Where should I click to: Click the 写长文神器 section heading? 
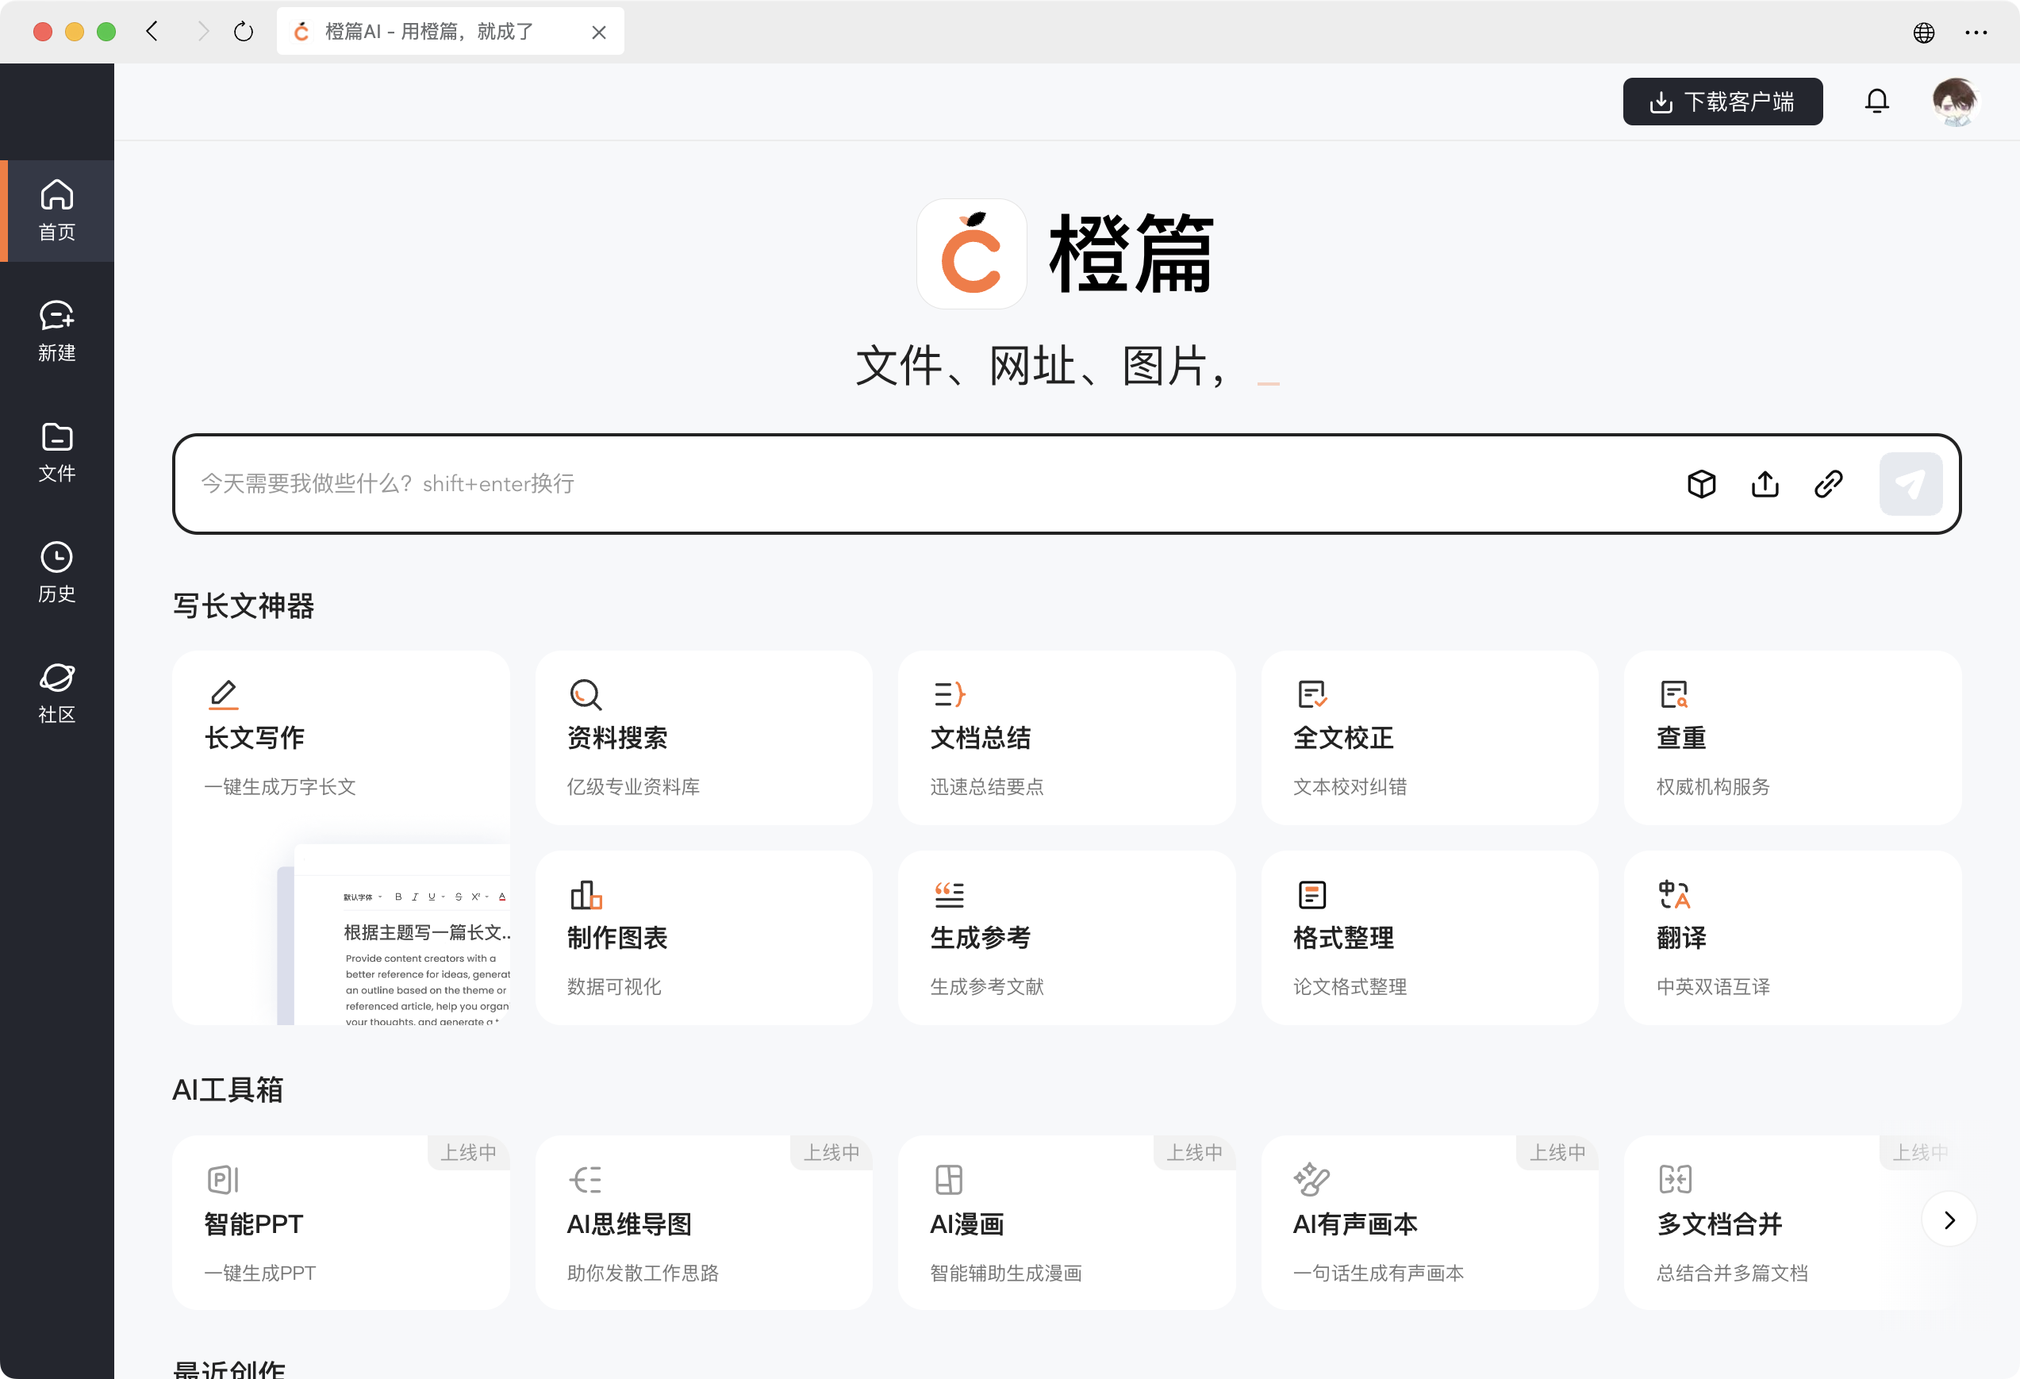244,606
